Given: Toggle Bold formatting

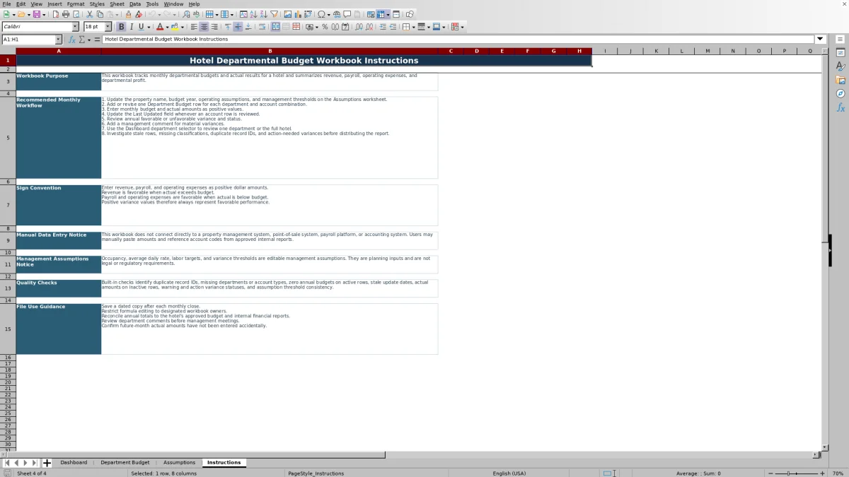Looking at the screenshot, I should coord(121,27).
